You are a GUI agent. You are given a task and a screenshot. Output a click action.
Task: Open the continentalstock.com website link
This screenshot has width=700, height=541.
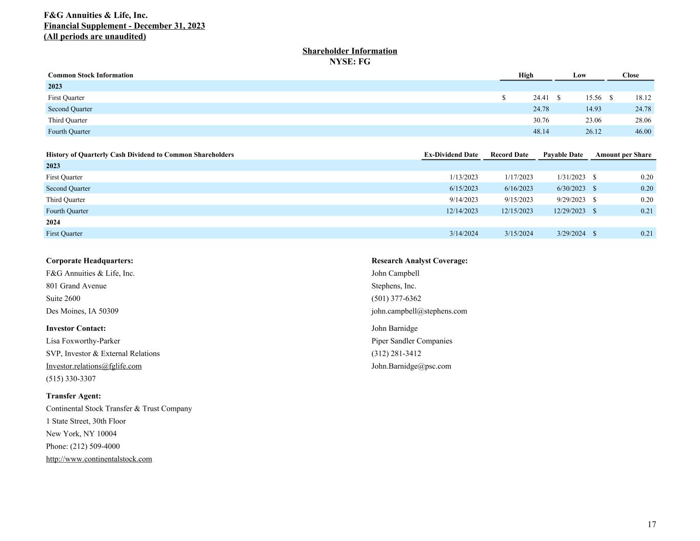[x=99, y=459]
